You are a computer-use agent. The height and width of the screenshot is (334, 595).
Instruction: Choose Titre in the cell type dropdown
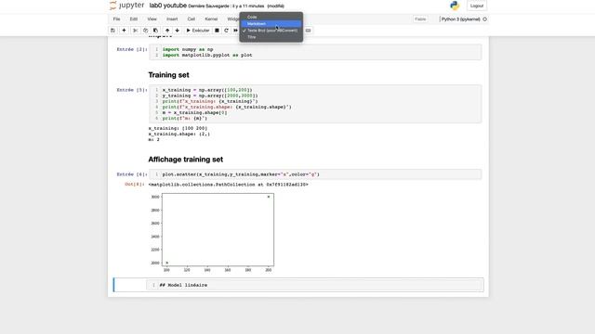pos(271,37)
